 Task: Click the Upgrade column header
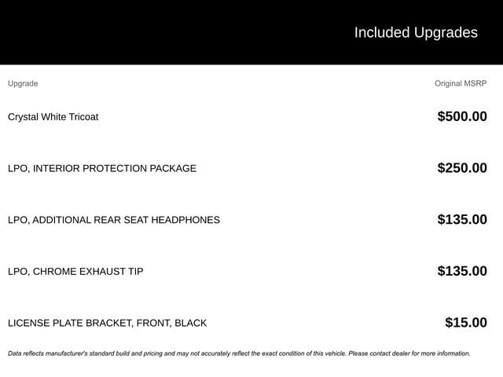[x=23, y=83]
